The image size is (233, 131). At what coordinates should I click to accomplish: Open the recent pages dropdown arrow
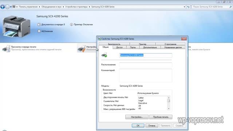click(11, 7)
